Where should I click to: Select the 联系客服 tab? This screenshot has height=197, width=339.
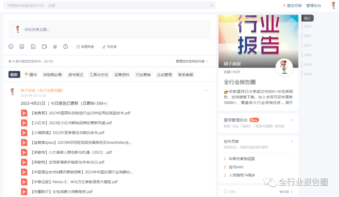[x=186, y=75]
